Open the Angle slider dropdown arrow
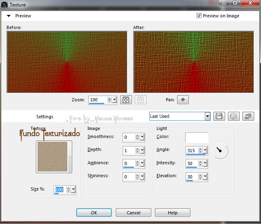Image resolution: width=261 pixels, height=224 pixels. click(x=205, y=151)
